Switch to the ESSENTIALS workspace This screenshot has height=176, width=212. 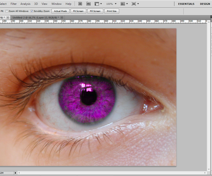[x=186, y=4]
